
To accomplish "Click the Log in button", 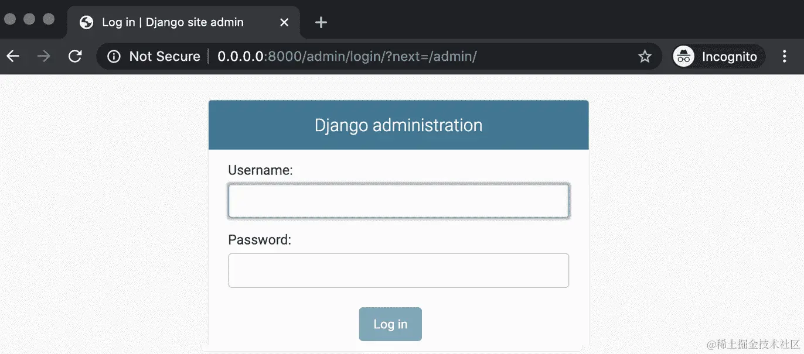I will [x=390, y=324].
